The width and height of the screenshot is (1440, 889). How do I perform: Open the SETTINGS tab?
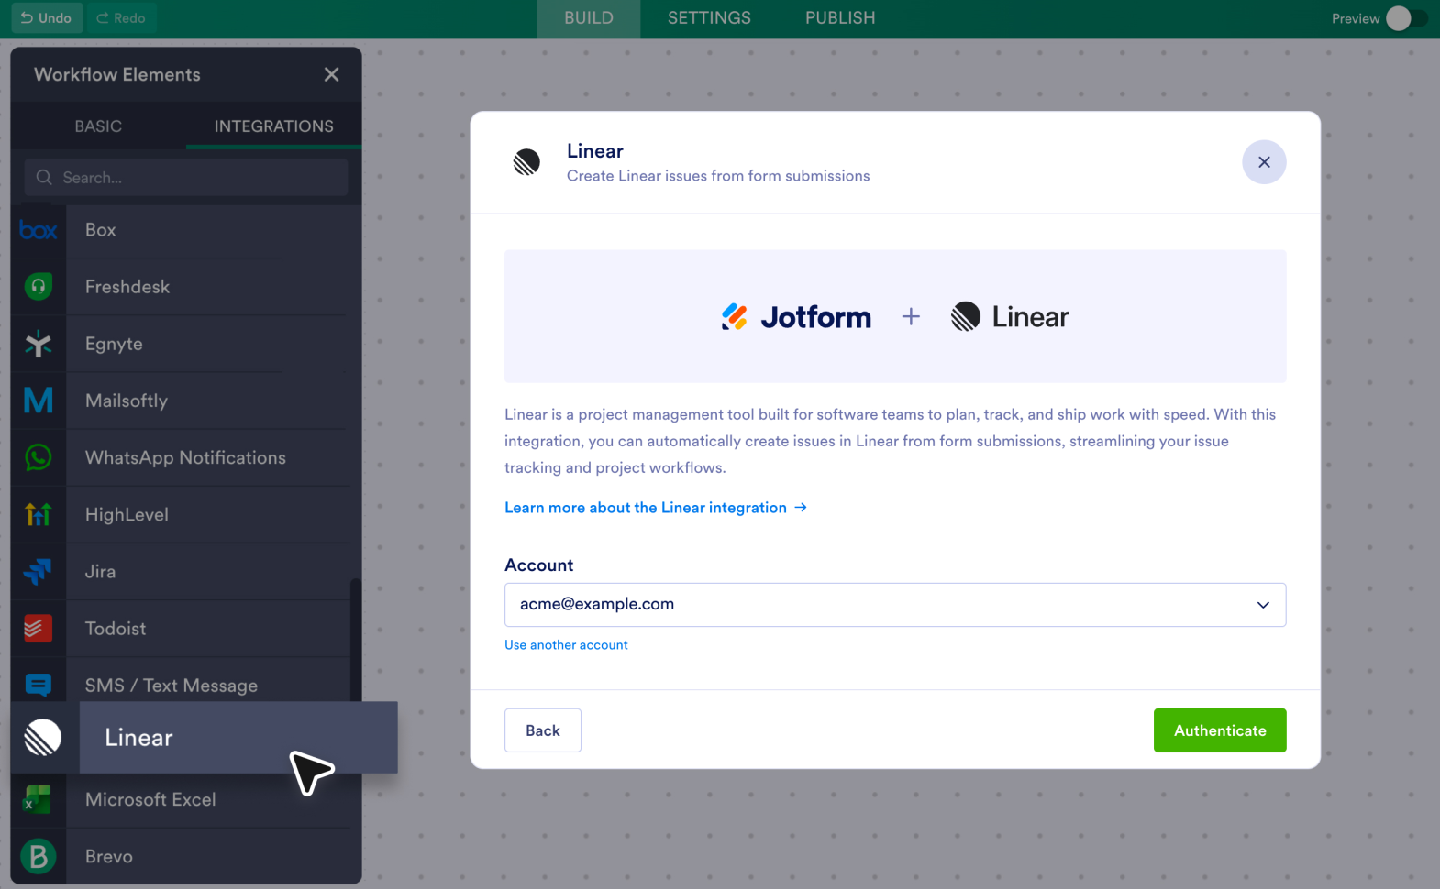pos(709,18)
